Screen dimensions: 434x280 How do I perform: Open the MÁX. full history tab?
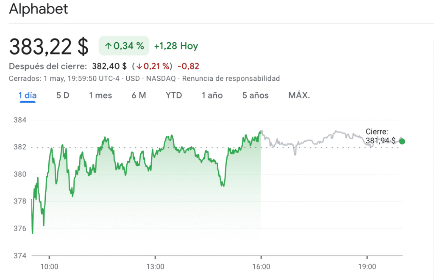coord(299,95)
